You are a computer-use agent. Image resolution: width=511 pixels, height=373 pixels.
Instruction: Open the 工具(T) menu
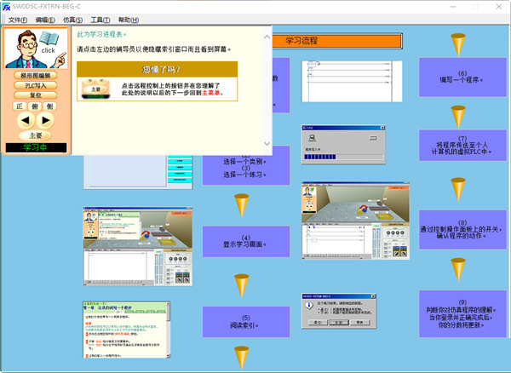(100, 19)
